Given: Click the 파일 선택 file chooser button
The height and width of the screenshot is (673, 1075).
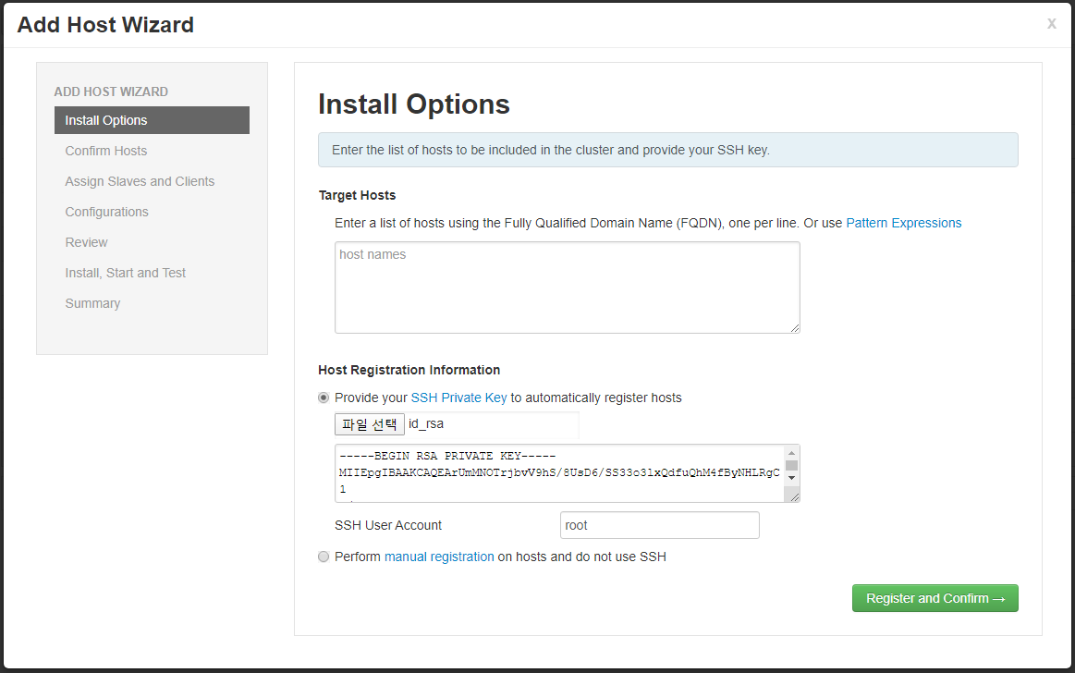Looking at the screenshot, I should 369,423.
